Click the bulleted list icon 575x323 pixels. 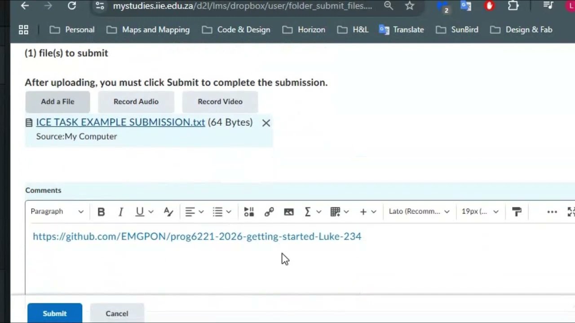(x=218, y=212)
